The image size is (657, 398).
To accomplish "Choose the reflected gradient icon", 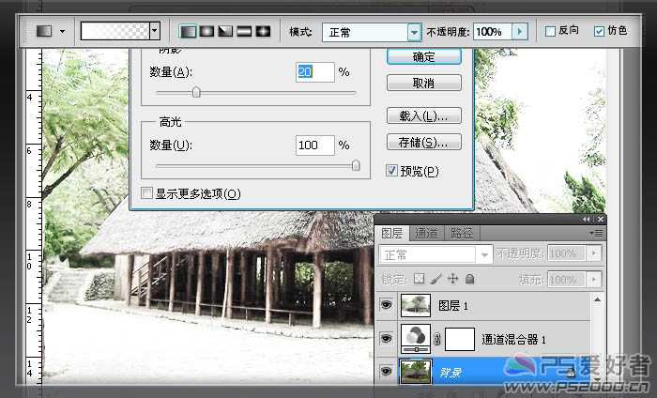I will pyautogui.click(x=244, y=31).
